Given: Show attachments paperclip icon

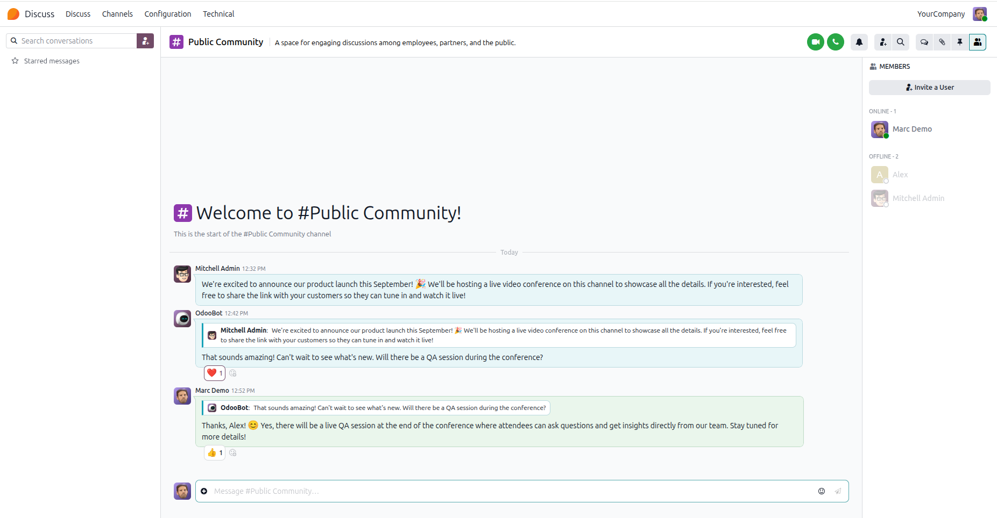Looking at the screenshot, I should (x=942, y=42).
